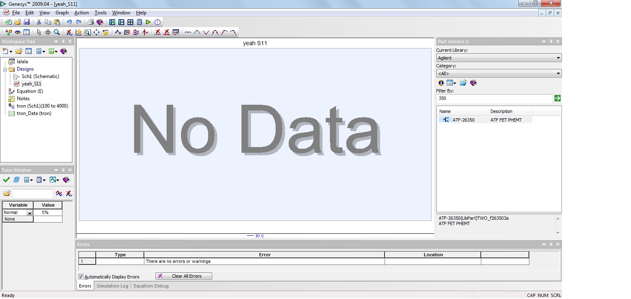Viewport: 631px width, 299px height.
Task: Run simulation with the green play icon
Action: pyautogui.click(x=148, y=22)
